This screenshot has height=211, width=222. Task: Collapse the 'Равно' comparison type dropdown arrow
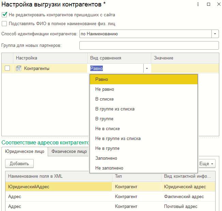pos(147,68)
